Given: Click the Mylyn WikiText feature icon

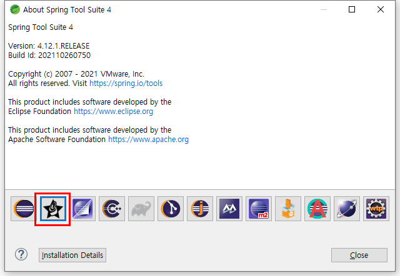Looking at the screenshot, I should coord(229,209).
